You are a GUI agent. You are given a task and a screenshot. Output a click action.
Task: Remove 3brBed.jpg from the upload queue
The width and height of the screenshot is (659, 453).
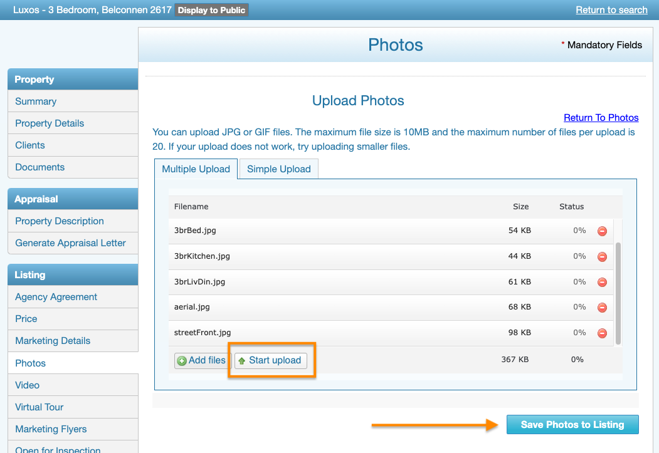pyautogui.click(x=602, y=231)
